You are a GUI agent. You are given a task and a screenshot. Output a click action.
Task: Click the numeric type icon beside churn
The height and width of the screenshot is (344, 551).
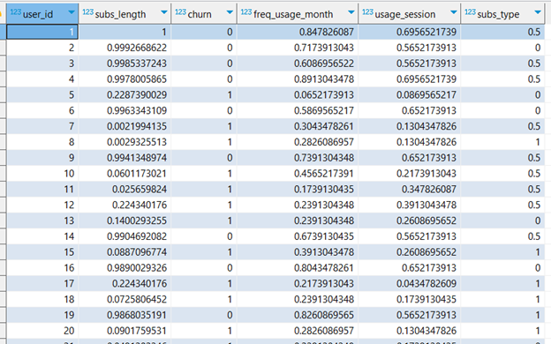[180, 12]
